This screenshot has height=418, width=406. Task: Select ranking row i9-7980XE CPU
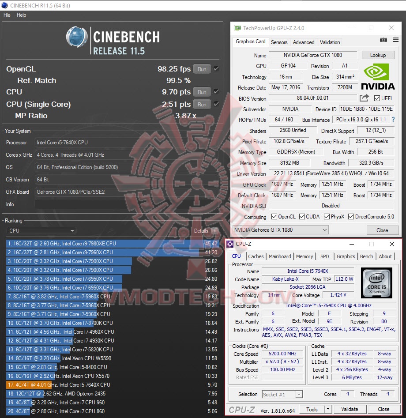pos(112,243)
